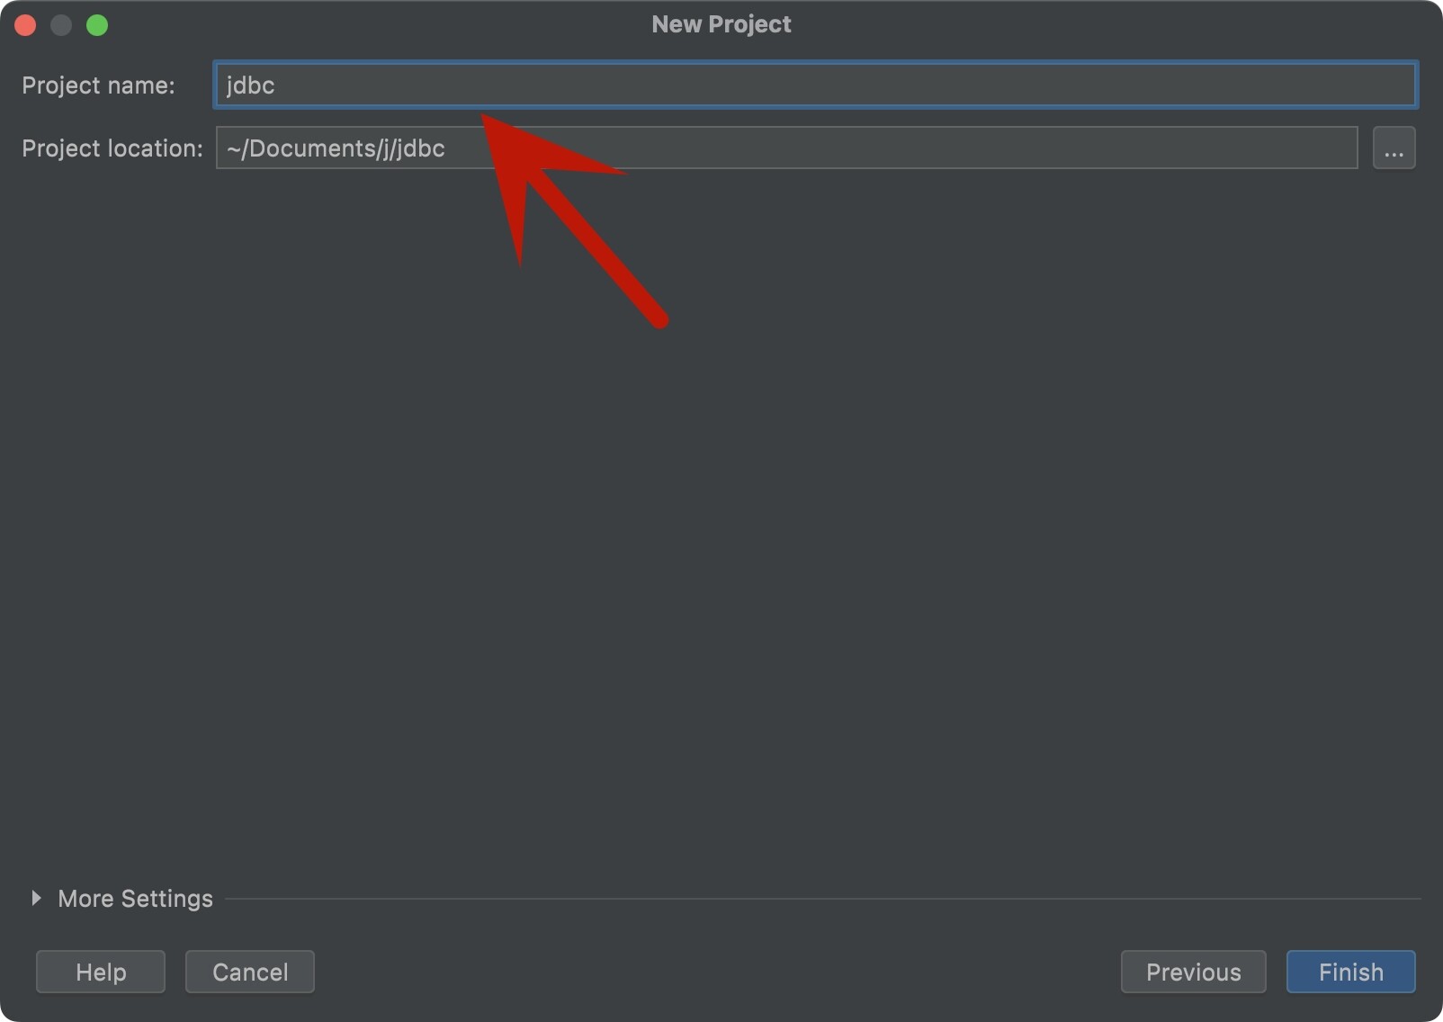Screen dimensions: 1443x1022
Task: Click the empty area above More Settings
Action: pyautogui.click(x=720, y=585)
